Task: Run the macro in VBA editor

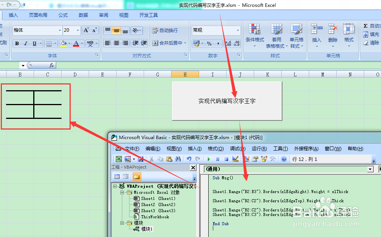Action: tap(209, 159)
